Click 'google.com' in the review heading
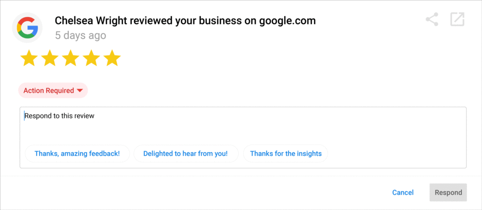 (x=287, y=21)
